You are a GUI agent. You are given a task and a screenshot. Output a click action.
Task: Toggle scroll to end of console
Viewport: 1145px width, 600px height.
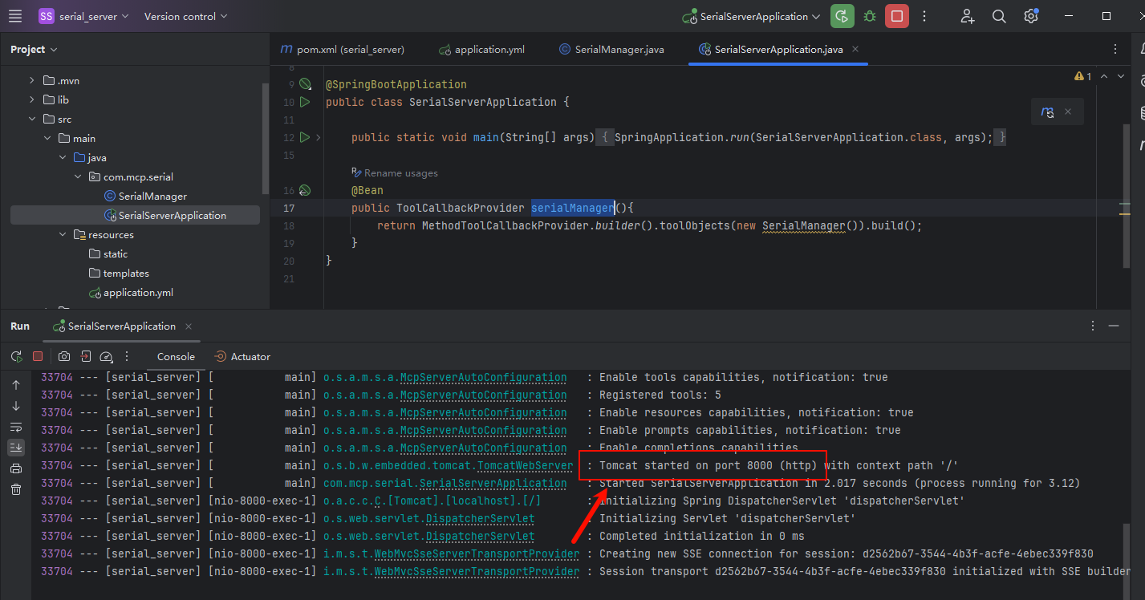click(x=16, y=448)
